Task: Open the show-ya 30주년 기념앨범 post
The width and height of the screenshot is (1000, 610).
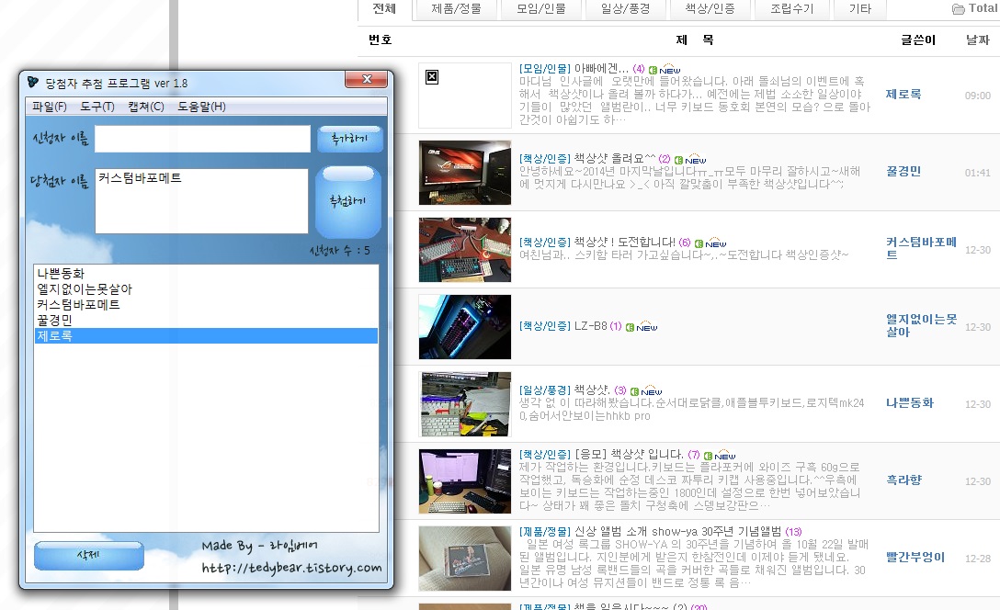Action: pyautogui.click(x=678, y=532)
